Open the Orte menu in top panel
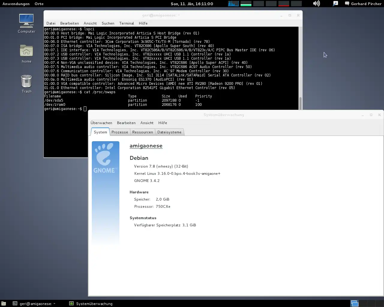 coord(39,4)
